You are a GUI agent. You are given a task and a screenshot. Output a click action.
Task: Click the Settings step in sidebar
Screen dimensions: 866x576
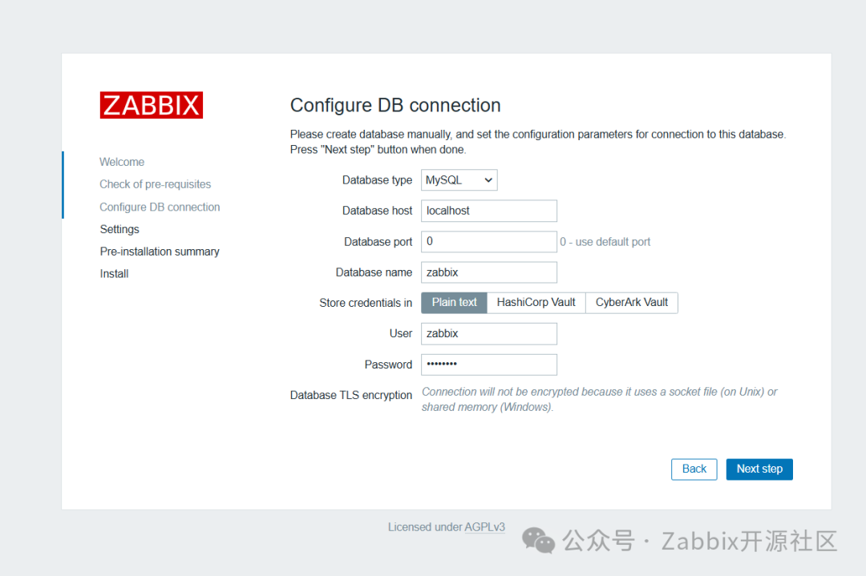(119, 229)
